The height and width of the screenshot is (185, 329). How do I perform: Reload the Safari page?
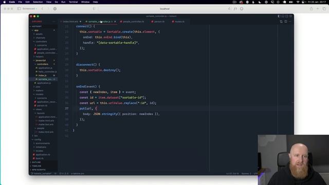pos(229,9)
